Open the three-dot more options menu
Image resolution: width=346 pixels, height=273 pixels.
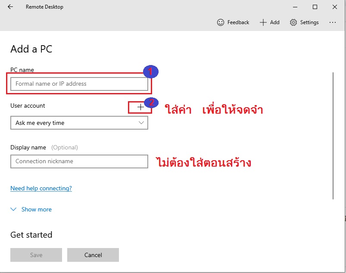point(332,22)
